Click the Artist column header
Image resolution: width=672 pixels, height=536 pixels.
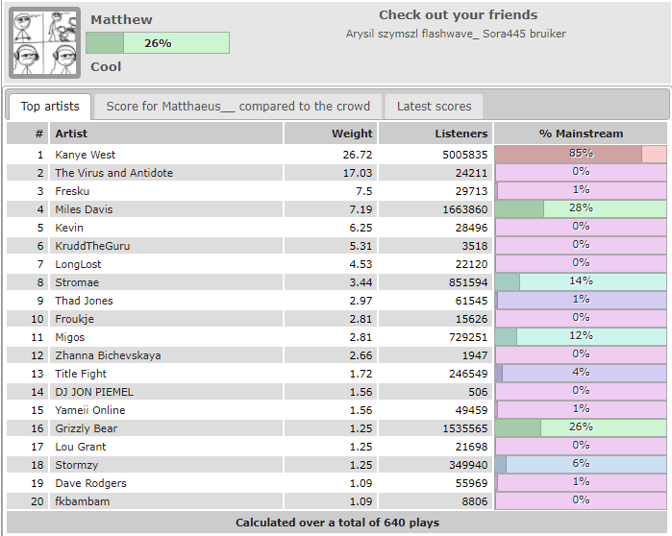(x=166, y=134)
